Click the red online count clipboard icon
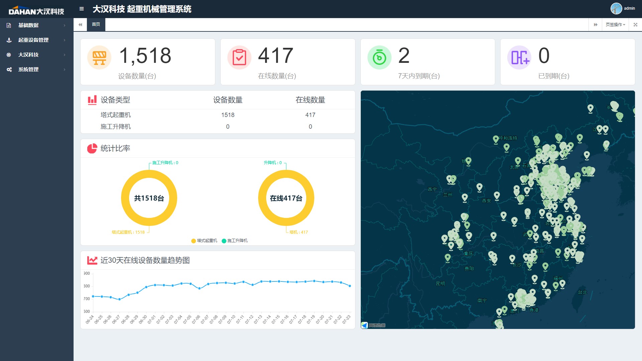This screenshot has width=642, height=361. point(239,57)
